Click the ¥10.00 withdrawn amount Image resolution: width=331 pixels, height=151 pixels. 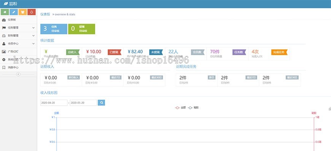[94, 52]
